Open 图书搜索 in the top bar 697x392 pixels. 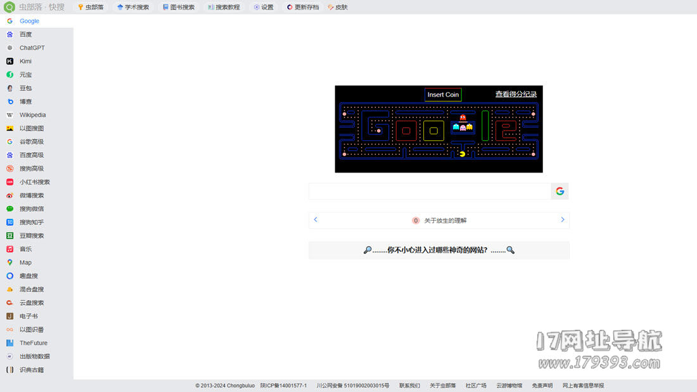pyautogui.click(x=179, y=8)
